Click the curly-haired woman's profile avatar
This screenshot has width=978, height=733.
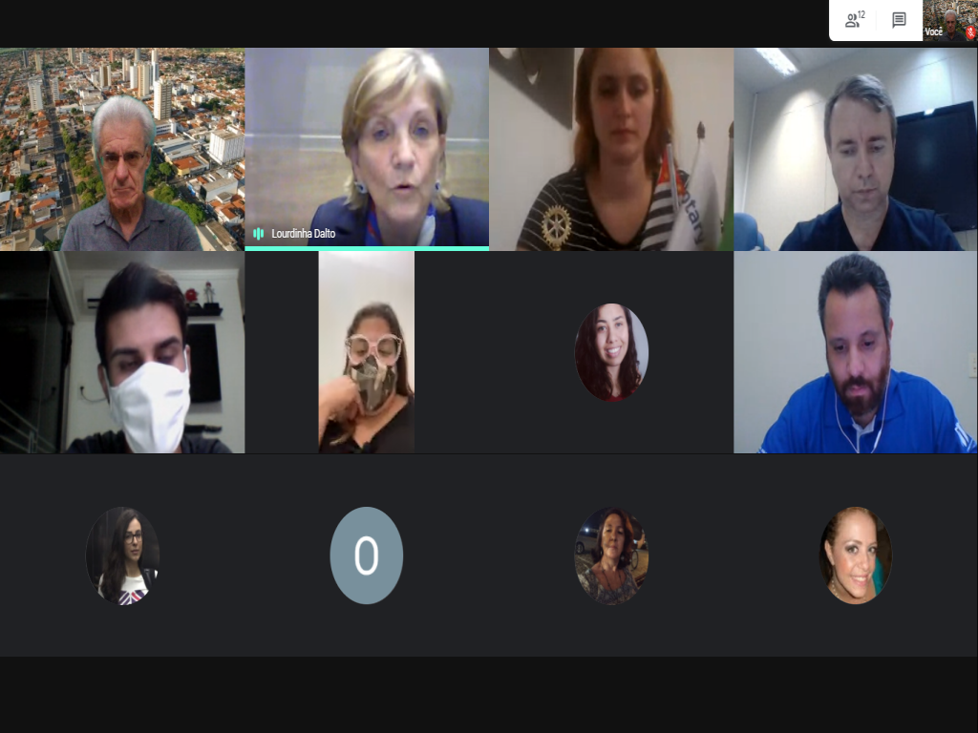[611, 351]
